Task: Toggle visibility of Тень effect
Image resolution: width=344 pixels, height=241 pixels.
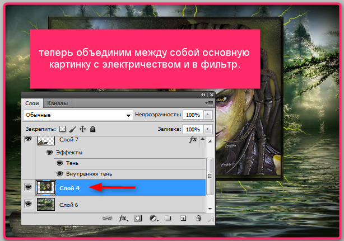Action: 60,163
